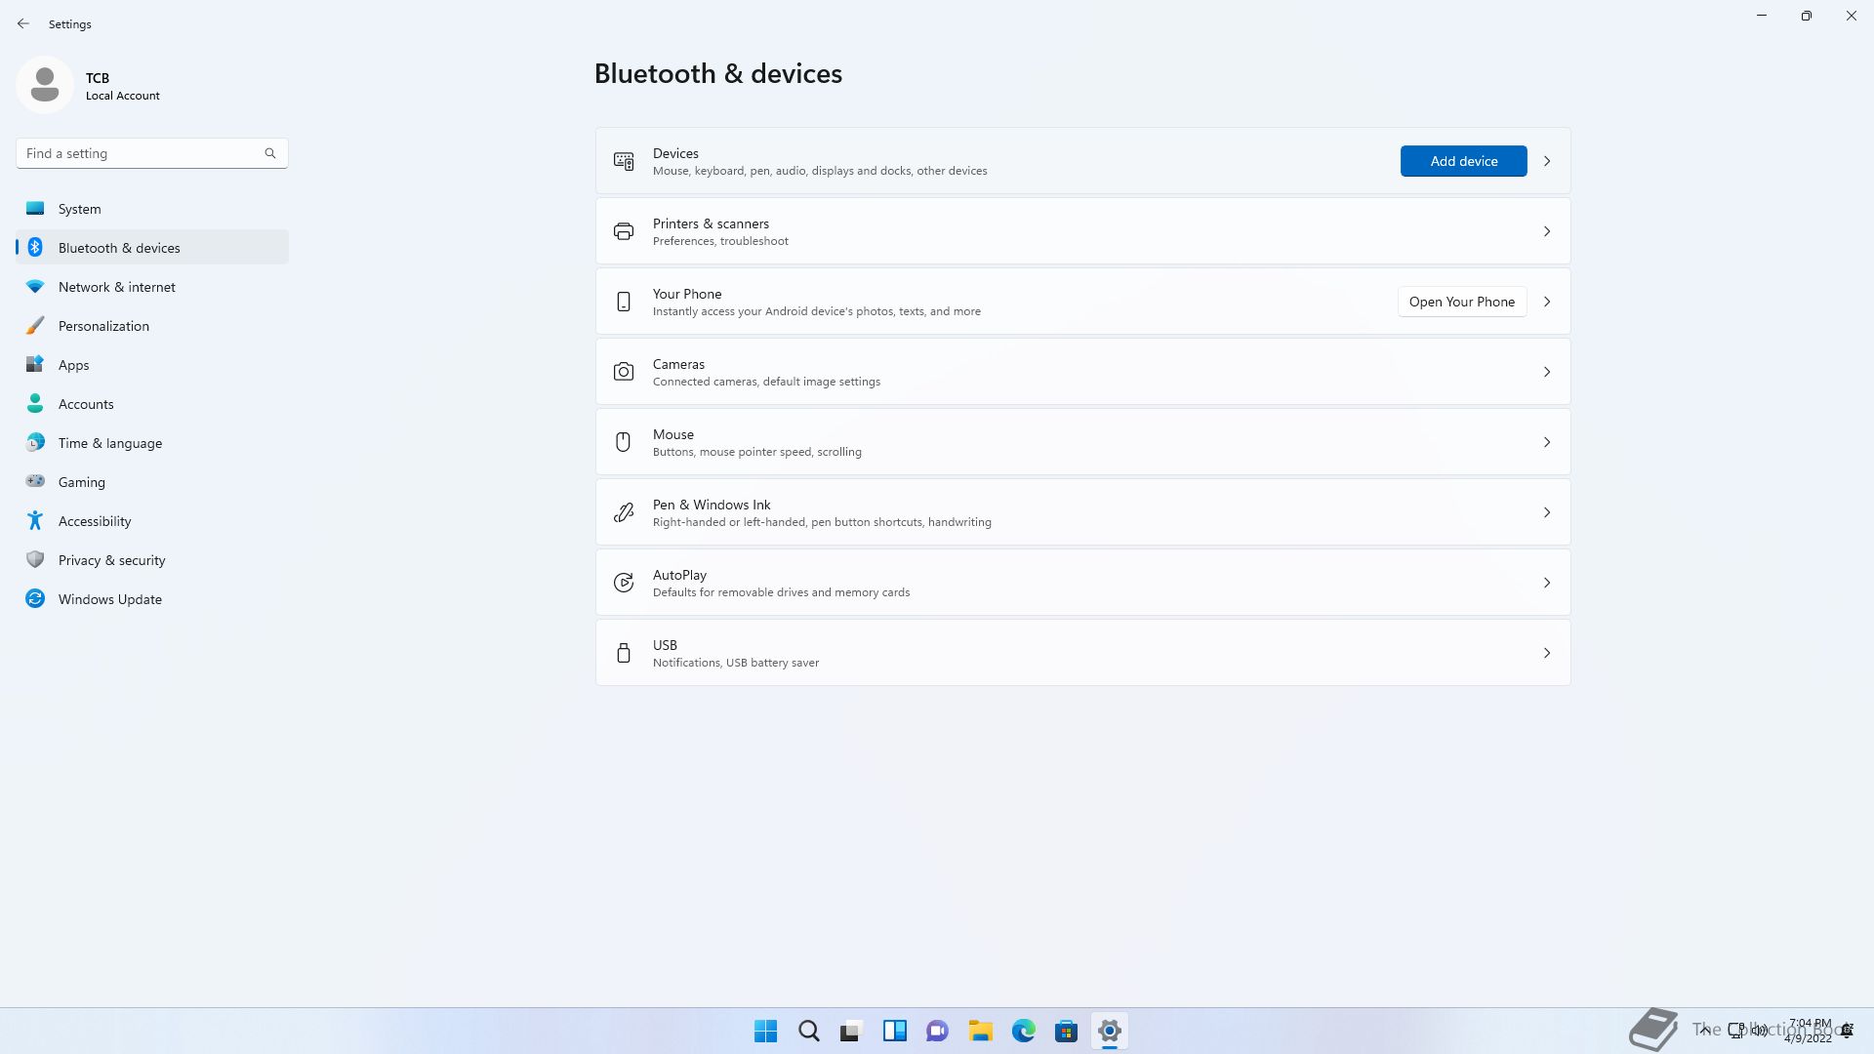Screen dimensions: 1874x1054
Task: Click Settings gear icon on taskbar
Action: point(1110,1031)
